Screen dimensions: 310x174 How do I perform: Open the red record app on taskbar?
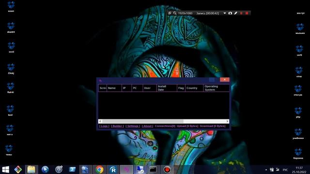point(167,170)
